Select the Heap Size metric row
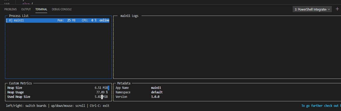Viewport: 341px width, 111px height. click(x=57, y=88)
